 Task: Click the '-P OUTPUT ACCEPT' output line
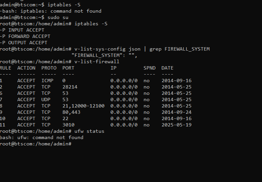24,43
